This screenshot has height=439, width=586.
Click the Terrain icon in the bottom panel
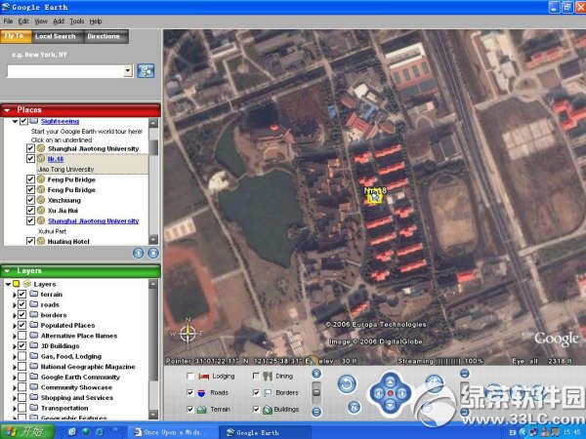pyautogui.click(x=201, y=410)
